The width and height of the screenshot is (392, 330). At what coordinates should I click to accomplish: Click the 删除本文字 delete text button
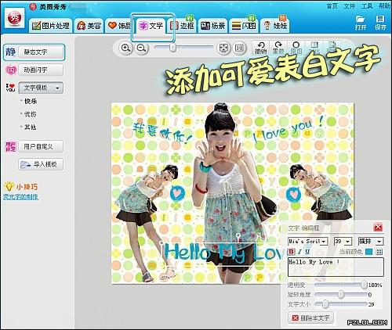[310, 317]
